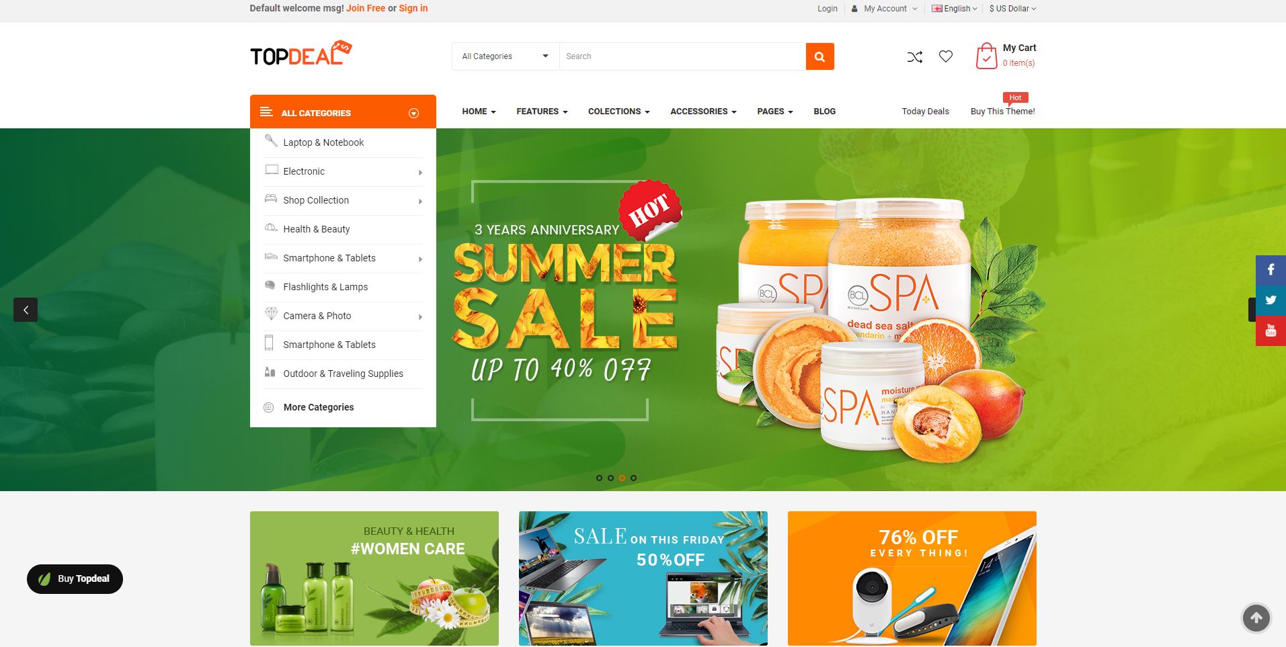Open the wishlist heart icon

946,56
